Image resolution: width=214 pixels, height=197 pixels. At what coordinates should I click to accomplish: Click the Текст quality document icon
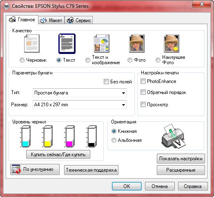pos(67,43)
